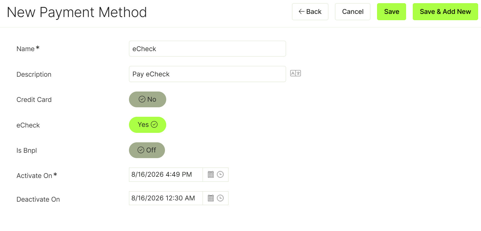Click the Activate On date field

166,175
